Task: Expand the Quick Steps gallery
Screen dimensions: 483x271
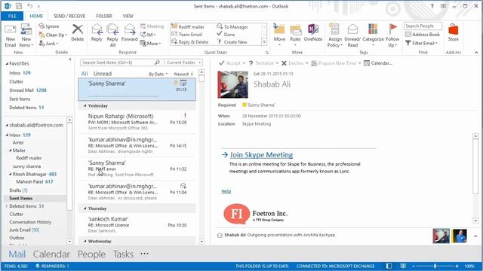Action: (264, 41)
